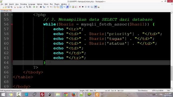The image size is (173, 97).
Task: Open the Run menu
Action: point(51,4)
